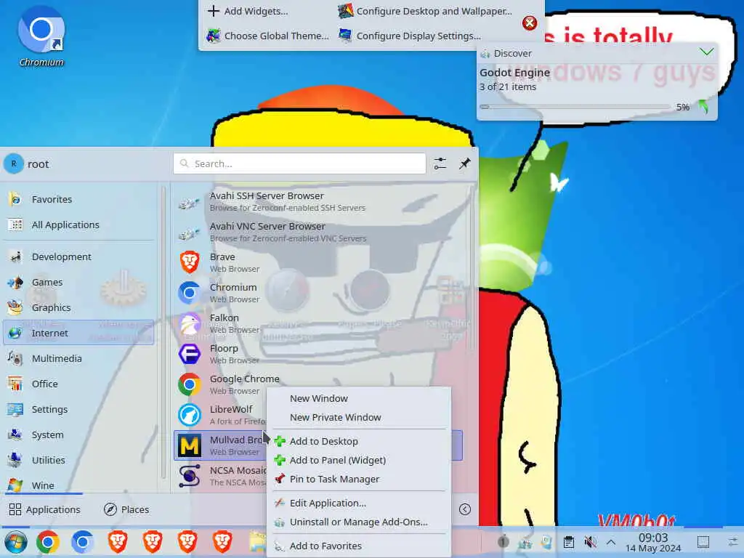Select Add to Favorites

pyautogui.click(x=359, y=546)
